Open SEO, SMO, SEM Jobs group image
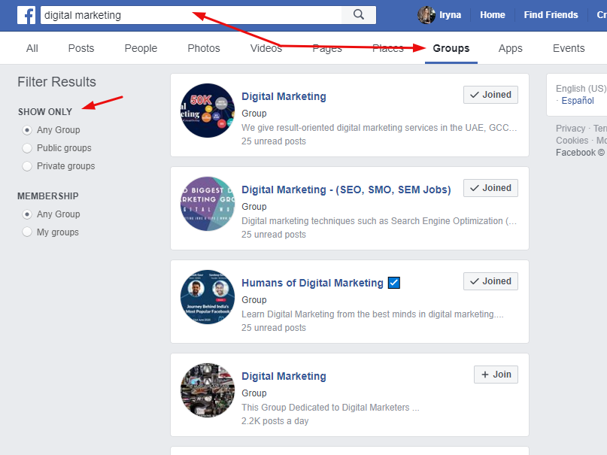Screen dimensions: 607x455 tap(208, 204)
